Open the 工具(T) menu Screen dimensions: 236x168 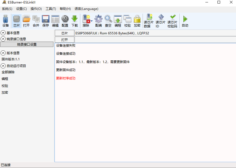coord(51,9)
